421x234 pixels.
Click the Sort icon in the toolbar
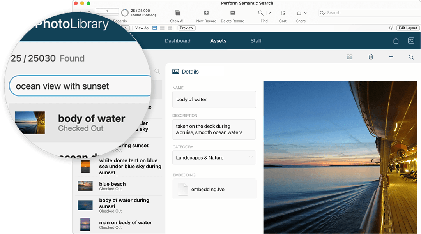click(283, 12)
